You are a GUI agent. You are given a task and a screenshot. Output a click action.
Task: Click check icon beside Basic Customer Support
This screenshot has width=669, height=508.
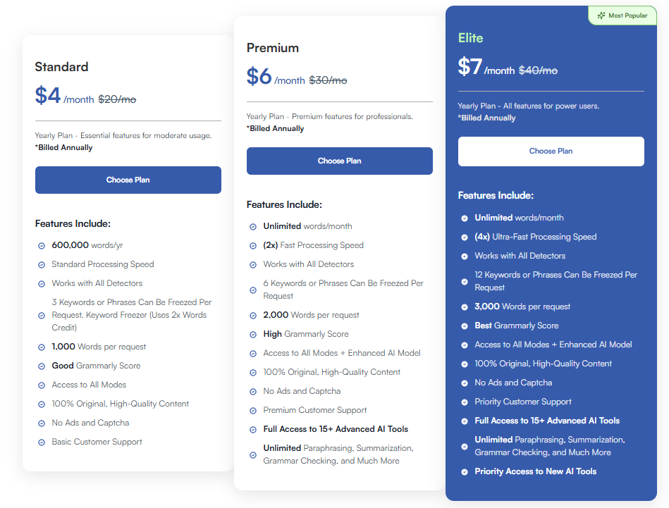42,442
